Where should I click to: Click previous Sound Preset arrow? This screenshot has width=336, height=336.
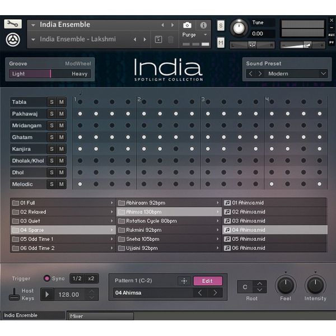250,74
